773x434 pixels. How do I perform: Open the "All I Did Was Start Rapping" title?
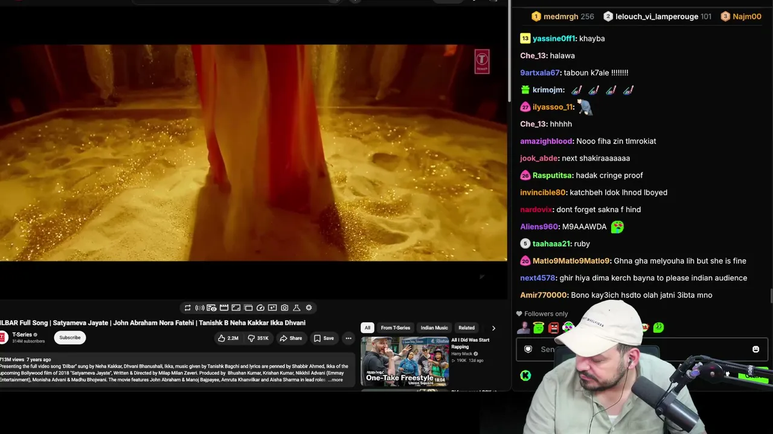[x=470, y=343]
